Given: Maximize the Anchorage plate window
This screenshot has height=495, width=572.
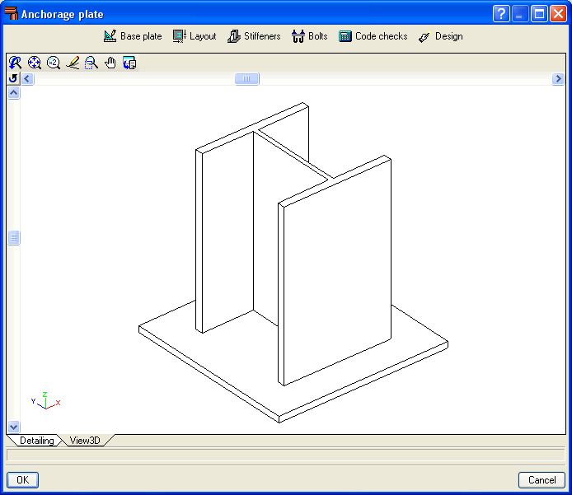Looking at the screenshot, I should 539,14.
